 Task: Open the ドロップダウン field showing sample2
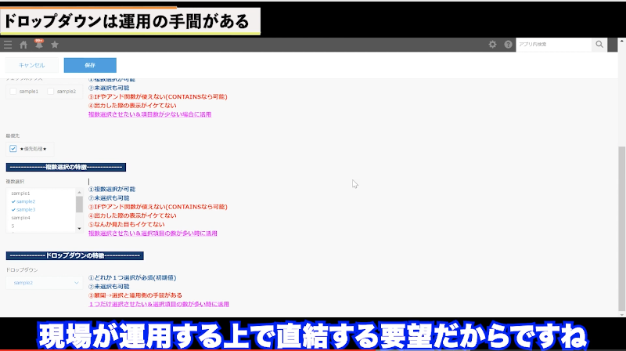(x=44, y=282)
